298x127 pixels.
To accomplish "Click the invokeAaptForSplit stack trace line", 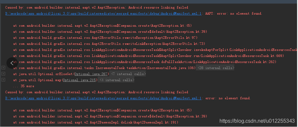I will click(x=155, y=50).
